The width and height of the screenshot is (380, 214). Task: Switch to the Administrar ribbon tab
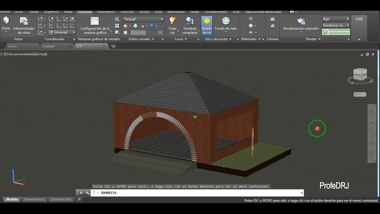176,12
